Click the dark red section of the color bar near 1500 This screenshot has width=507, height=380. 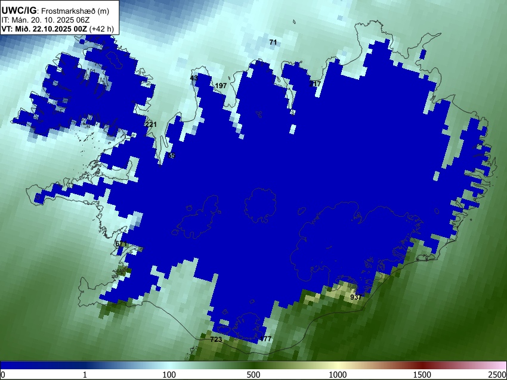point(422,365)
